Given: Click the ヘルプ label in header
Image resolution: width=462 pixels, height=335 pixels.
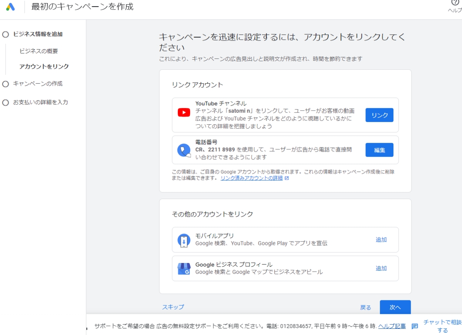Looking at the screenshot, I should click(x=455, y=10).
